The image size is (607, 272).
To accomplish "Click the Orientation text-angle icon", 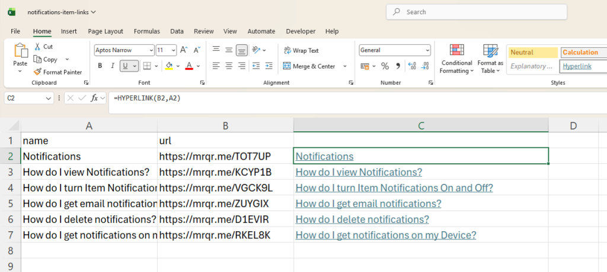I will [256, 50].
